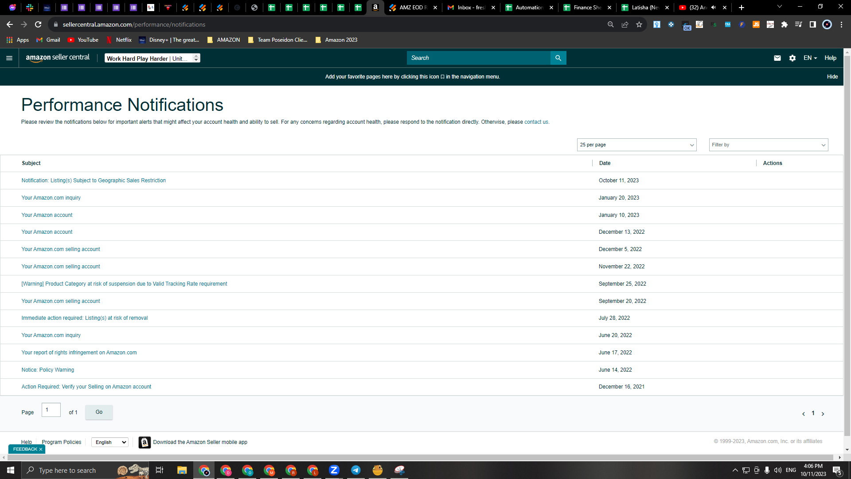Open the Team Poseidon bookmarks folder
The width and height of the screenshot is (851, 479).
pos(277,40)
